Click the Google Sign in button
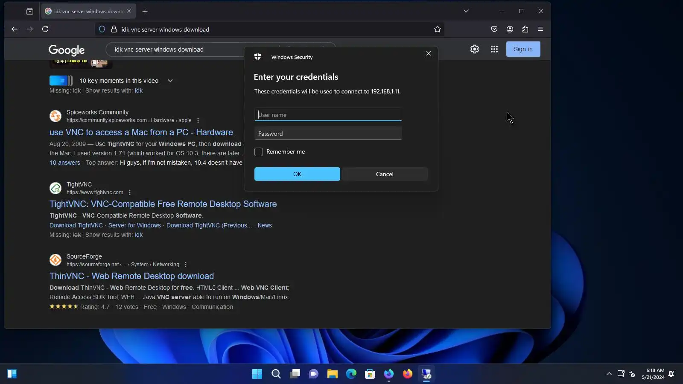This screenshot has width=683, height=384. [523, 49]
